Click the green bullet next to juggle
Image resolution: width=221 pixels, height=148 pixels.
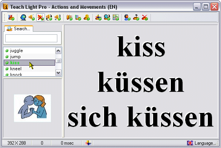(7, 51)
